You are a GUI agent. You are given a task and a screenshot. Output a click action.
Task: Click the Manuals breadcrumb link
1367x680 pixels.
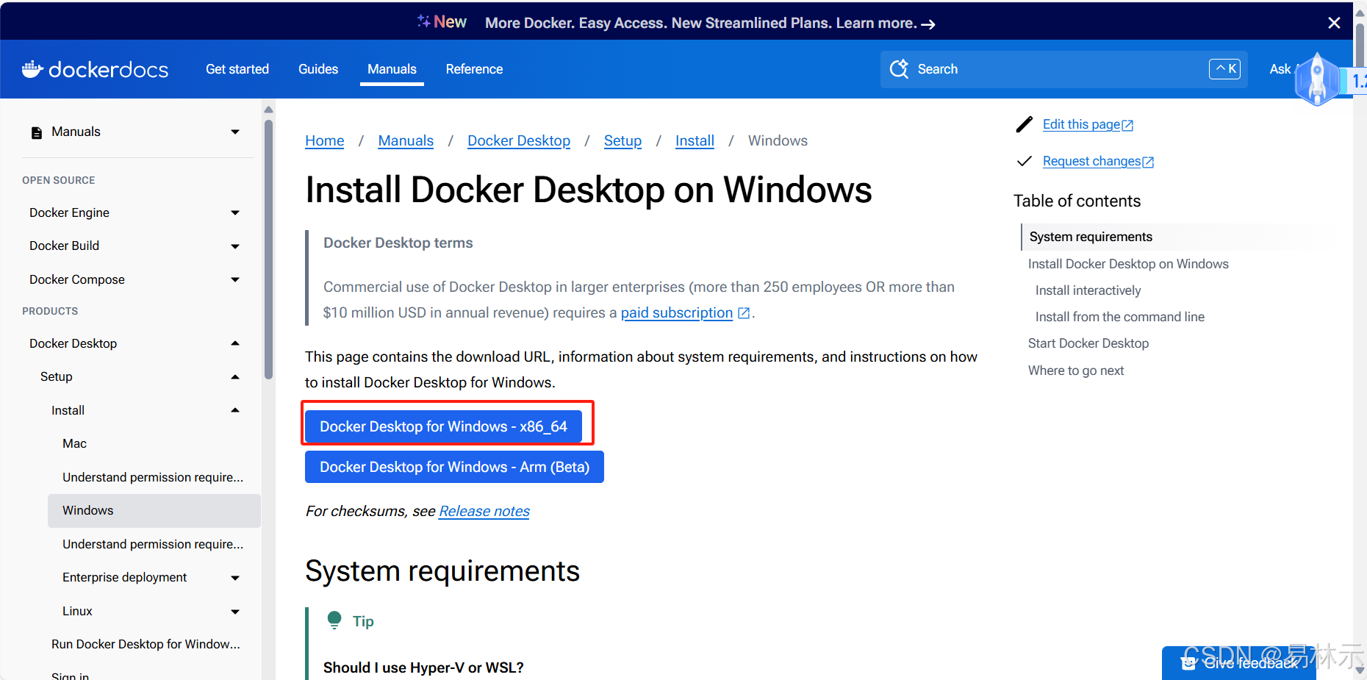click(x=406, y=140)
